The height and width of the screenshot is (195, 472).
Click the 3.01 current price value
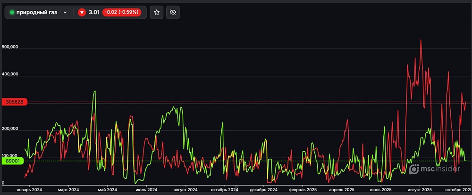93,12
